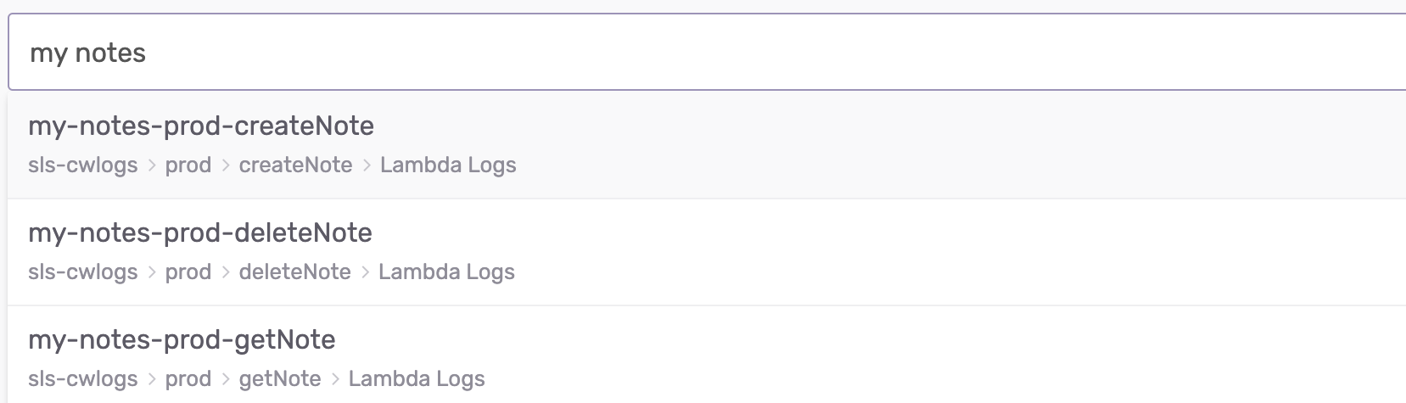Image resolution: width=1406 pixels, height=403 pixels.
Task: Click chevron after "prod" in getNote breadcrumb
Action: pyautogui.click(x=226, y=379)
